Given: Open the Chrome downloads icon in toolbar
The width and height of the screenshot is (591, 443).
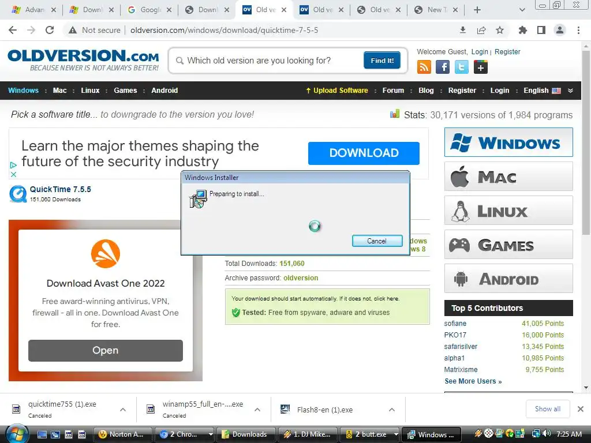Looking at the screenshot, I should (463, 30).
